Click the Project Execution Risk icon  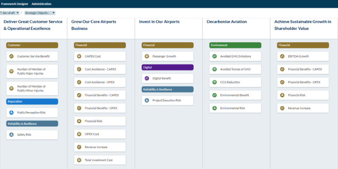[147, 100]
